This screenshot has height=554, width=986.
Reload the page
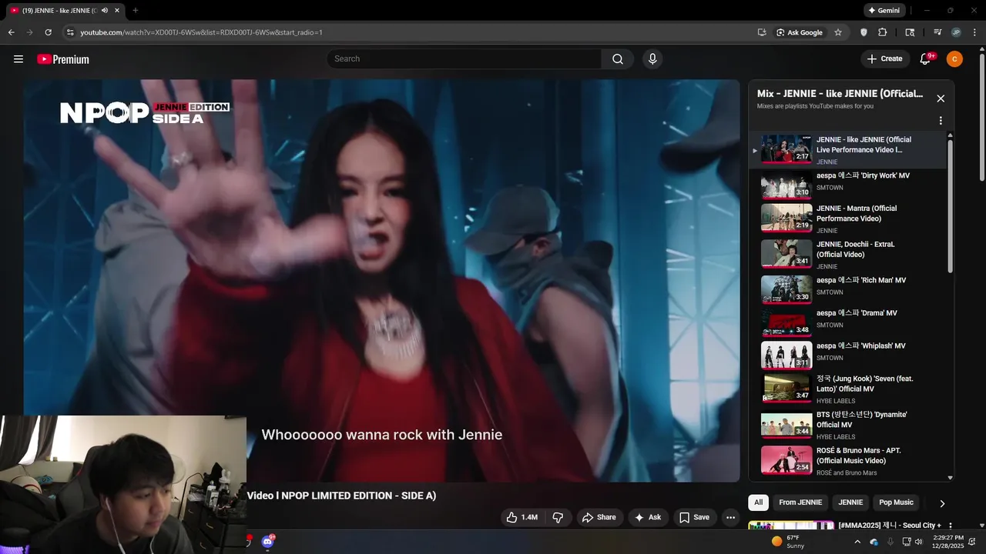point(48,32)
